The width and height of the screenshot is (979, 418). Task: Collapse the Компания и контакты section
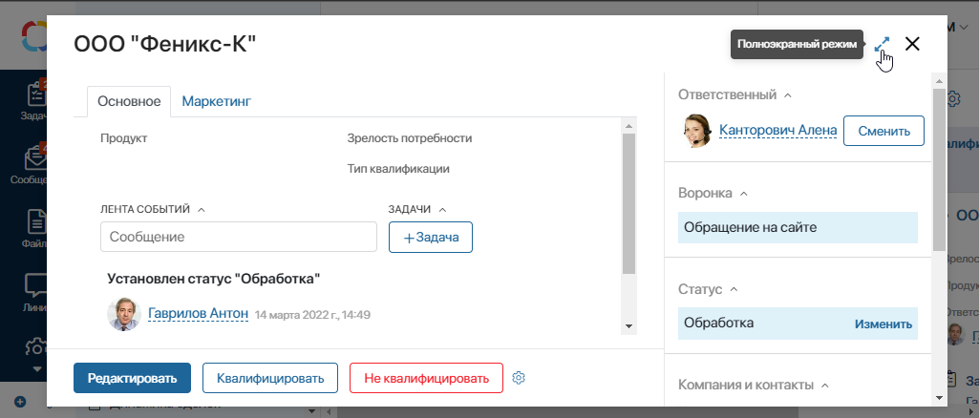pos(825,385)
